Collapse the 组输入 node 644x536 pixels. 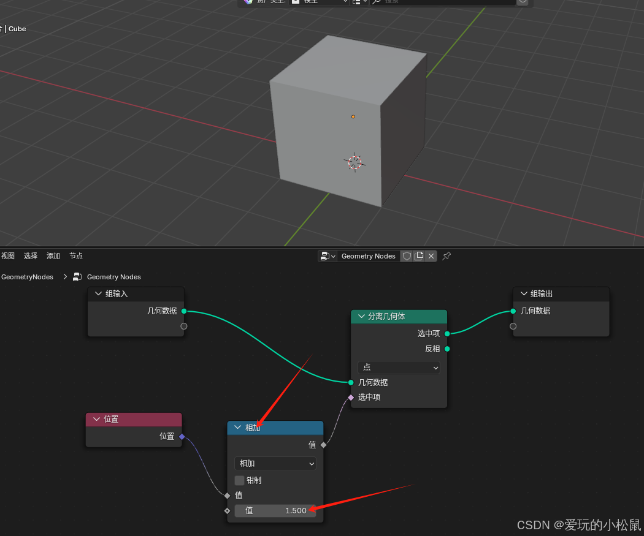pyautogui.click(x=98, y=293)
